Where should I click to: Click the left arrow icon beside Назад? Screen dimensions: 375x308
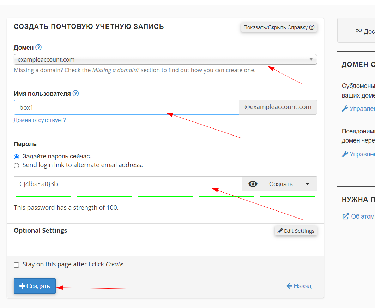tap(289, 286)
